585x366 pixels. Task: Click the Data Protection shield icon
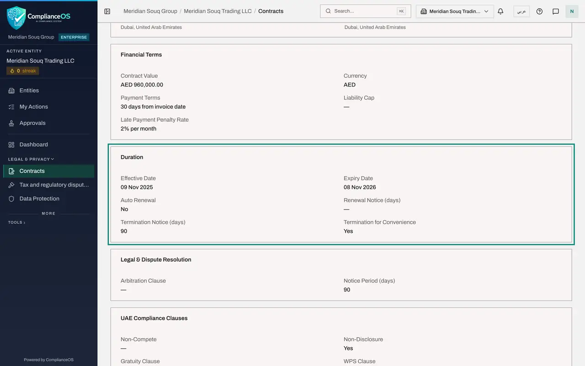pos(11,199)
